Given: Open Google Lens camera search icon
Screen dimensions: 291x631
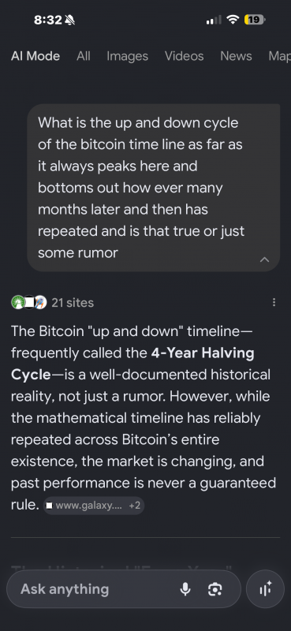Looking at the screenshot, I should (x=215, y=589).
